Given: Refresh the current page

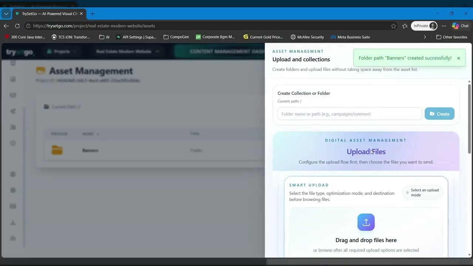Looking at the screenshot, I should [17, 26].
